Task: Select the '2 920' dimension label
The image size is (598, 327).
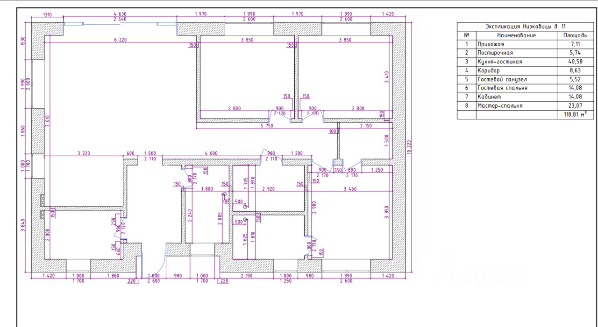Action: (x=269, y=189)
